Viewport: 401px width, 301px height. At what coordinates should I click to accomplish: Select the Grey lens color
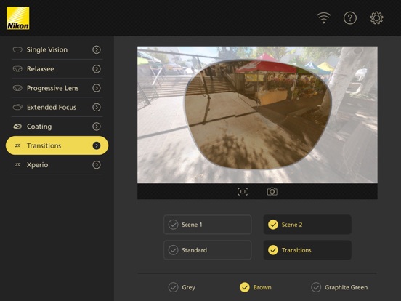[x=182, y=287]
